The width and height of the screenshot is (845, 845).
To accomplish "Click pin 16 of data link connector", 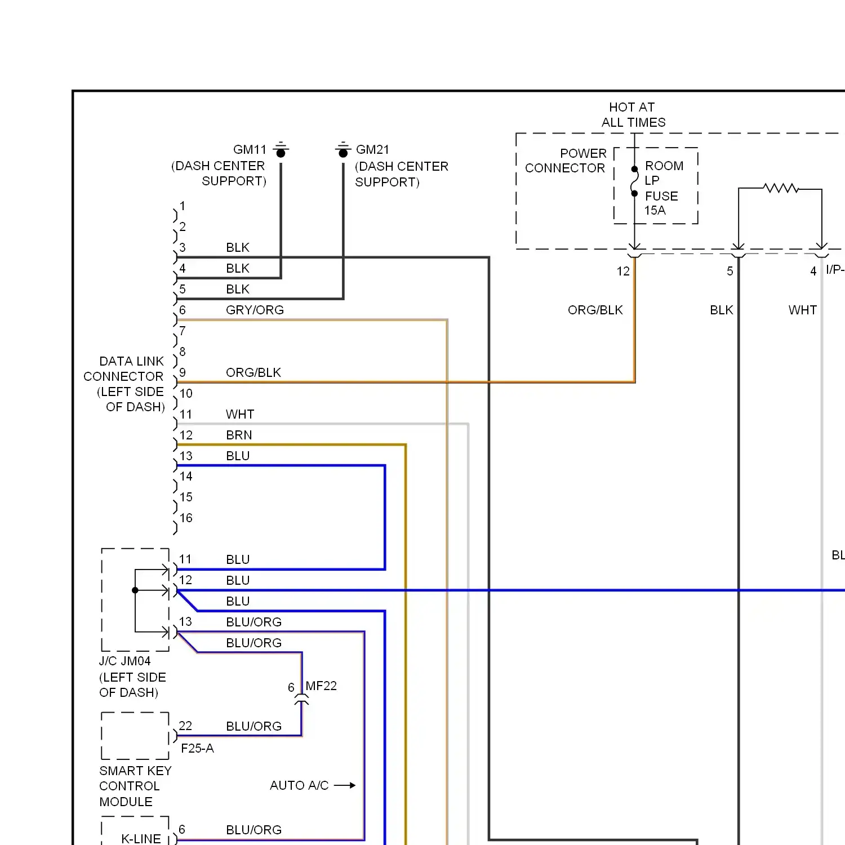I will (x=186, y=518).
